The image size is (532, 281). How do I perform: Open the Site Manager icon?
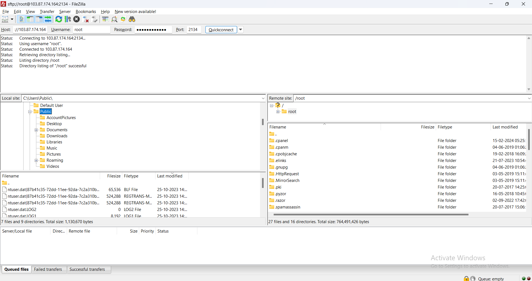coord(5,19)
